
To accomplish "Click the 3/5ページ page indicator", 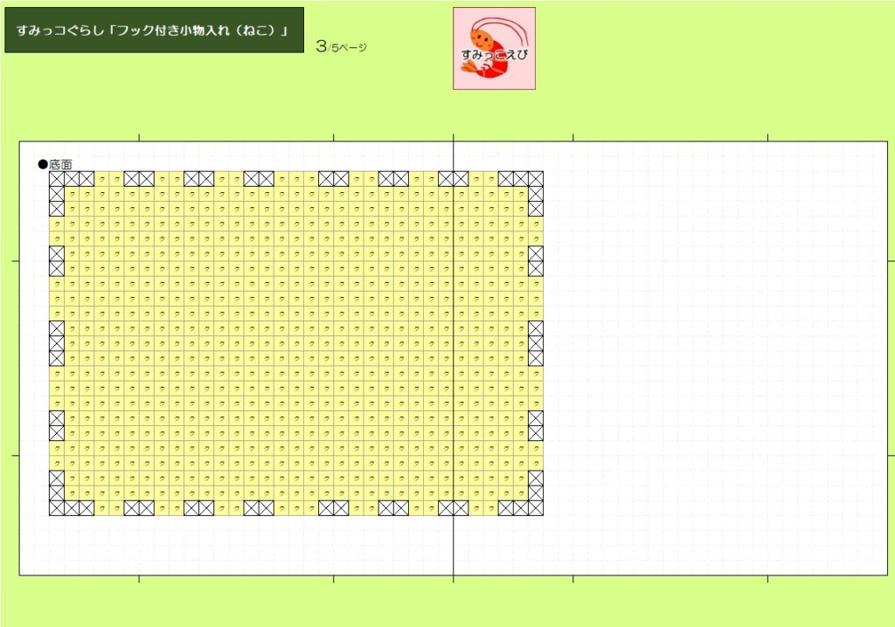I will pyautogui.click(x=341, y=46).
